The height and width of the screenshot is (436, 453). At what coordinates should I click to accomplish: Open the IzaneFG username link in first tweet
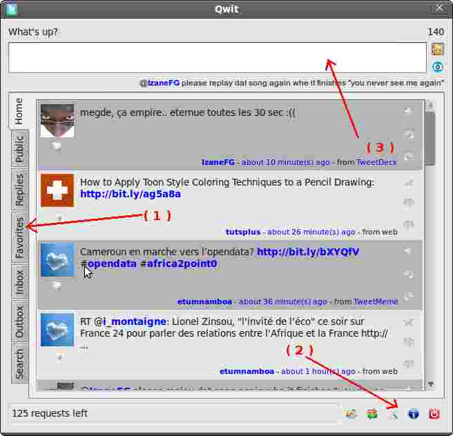(218, 162)
